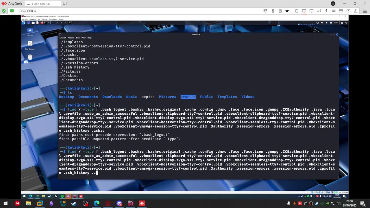Click the Windows tray volume speaker icon
This screenshot has width=370, height=208.
click(338, 203)
